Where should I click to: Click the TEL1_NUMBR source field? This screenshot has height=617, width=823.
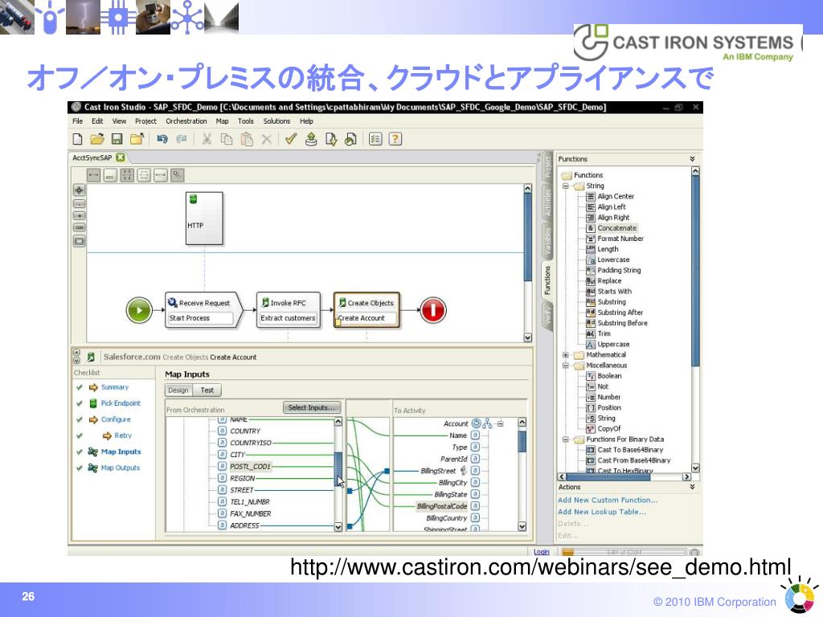[x=249, y=501]
